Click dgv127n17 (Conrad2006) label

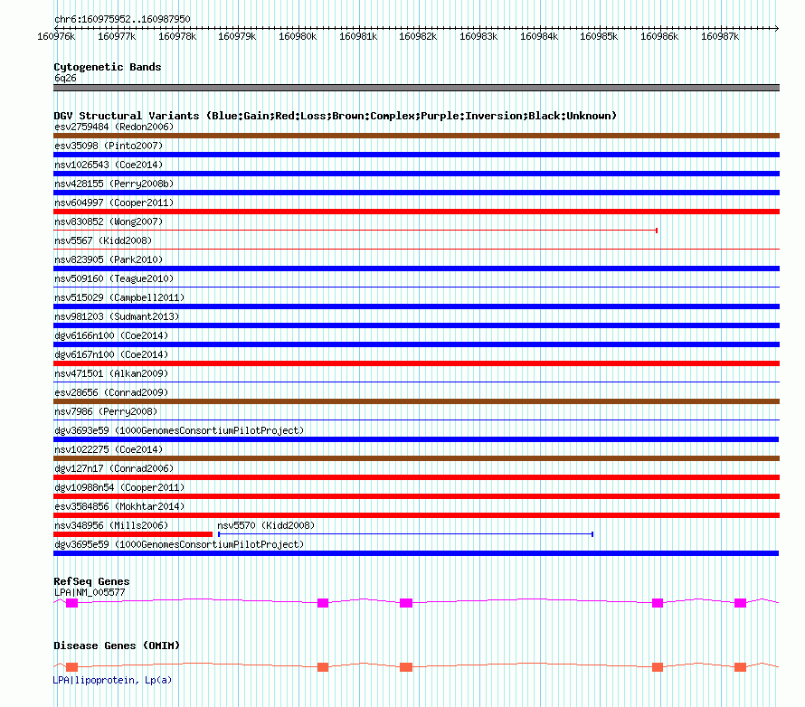tap(114, 468)
